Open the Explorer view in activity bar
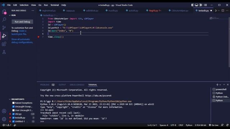The image size is (230, 129). point(4,12)
